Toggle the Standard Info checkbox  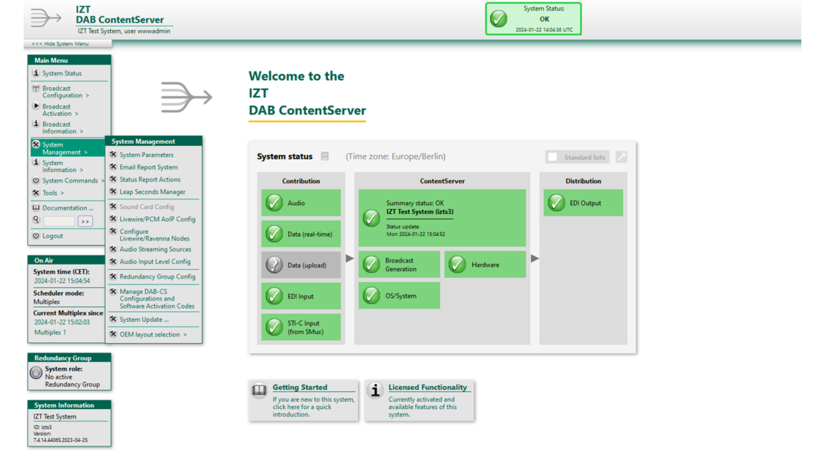click(x=553, y=157)
